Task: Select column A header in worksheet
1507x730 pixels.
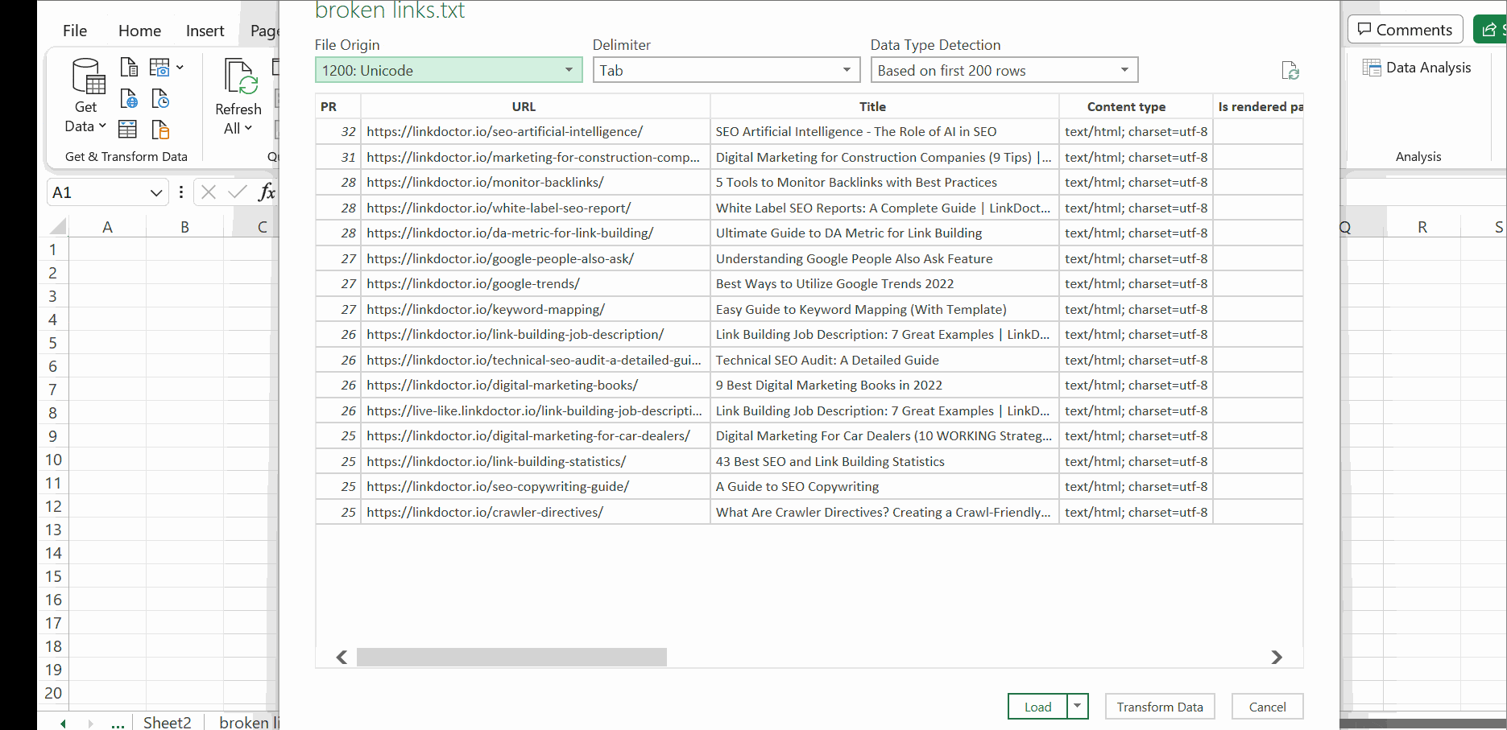Action: pyautogui.click(x=107, y=227)
